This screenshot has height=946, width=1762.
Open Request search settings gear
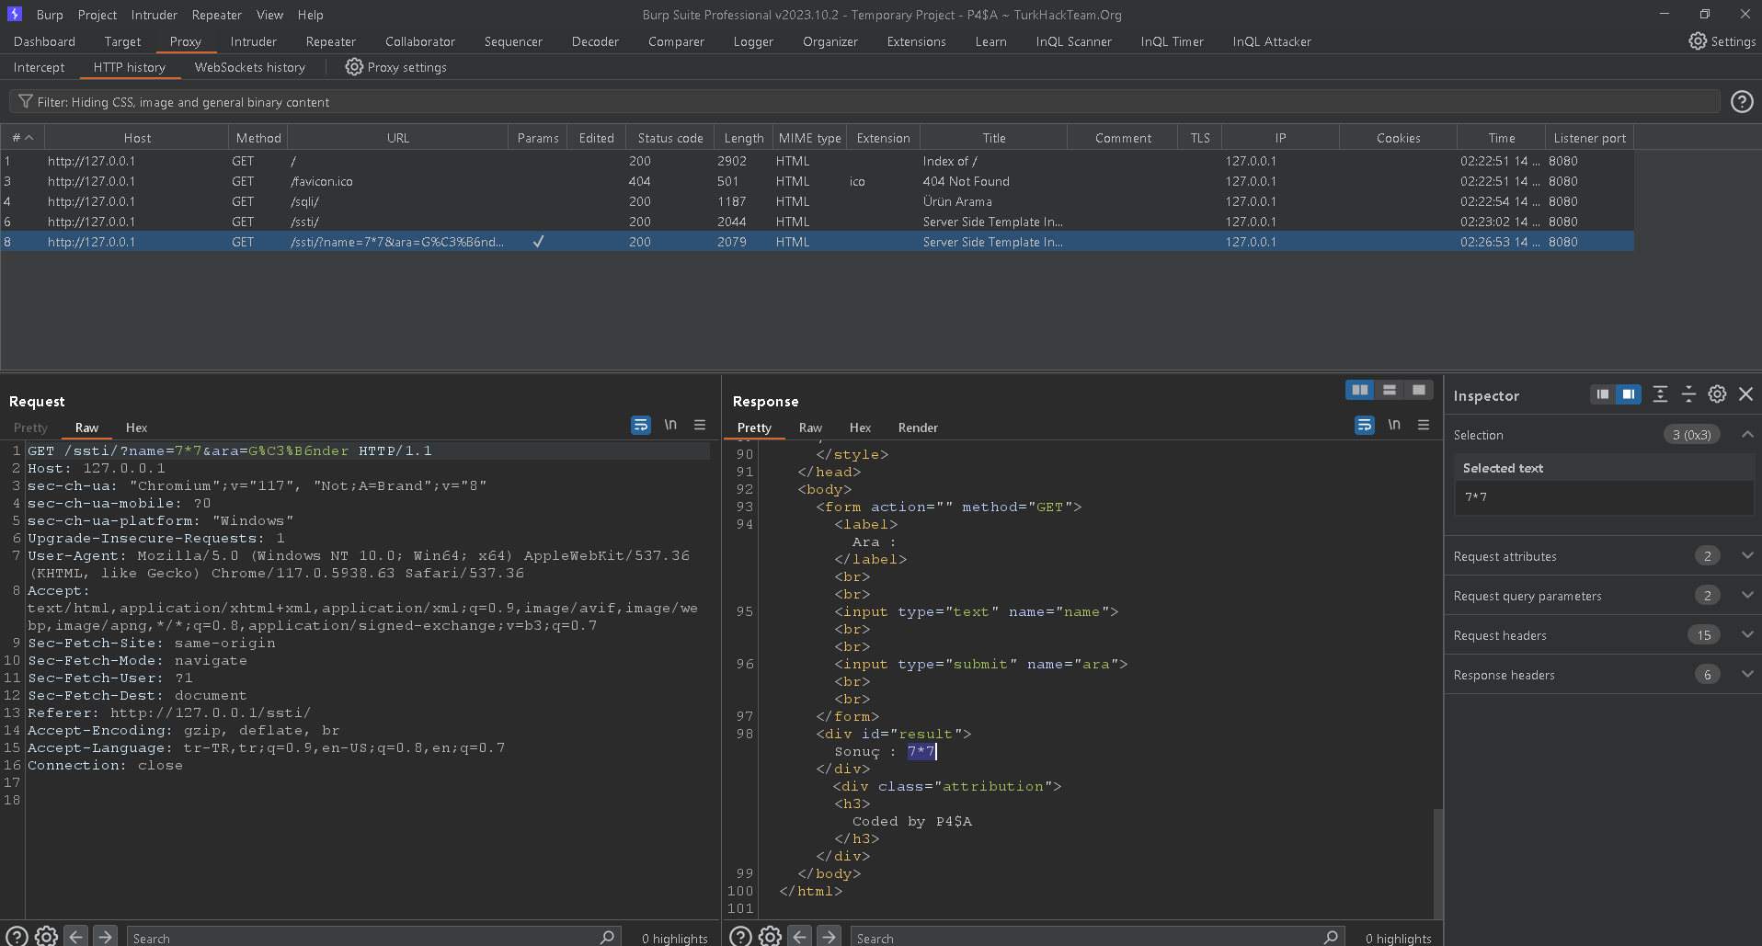[x=46, y=936]
